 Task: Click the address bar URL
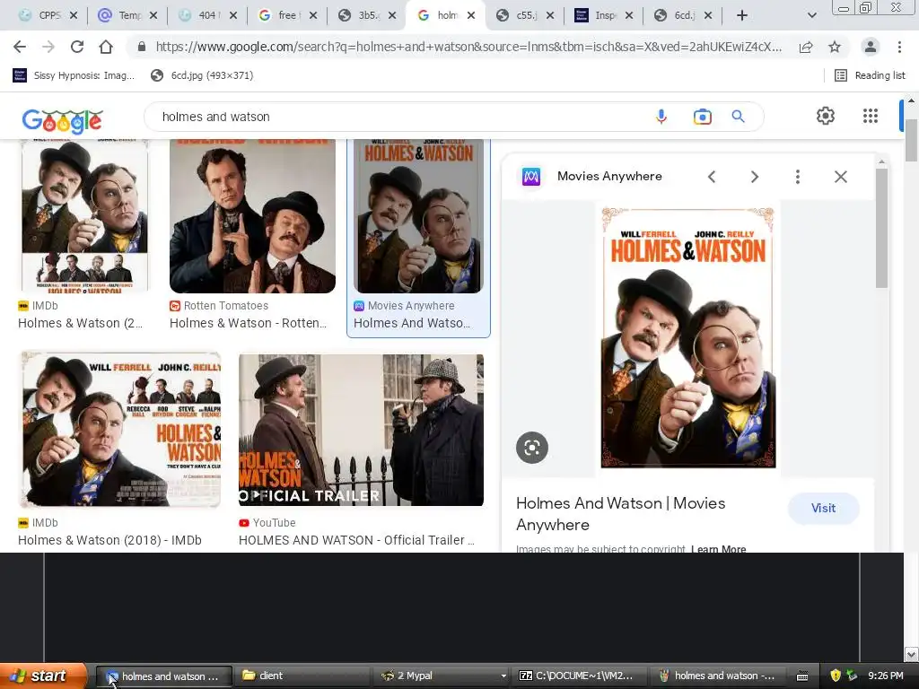click(468, 47)
